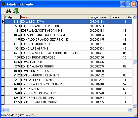Viewport: 138px width, 118px height.
Task: Click Cidade value 66 in EDMEIA row
Action: click(119, 66)
